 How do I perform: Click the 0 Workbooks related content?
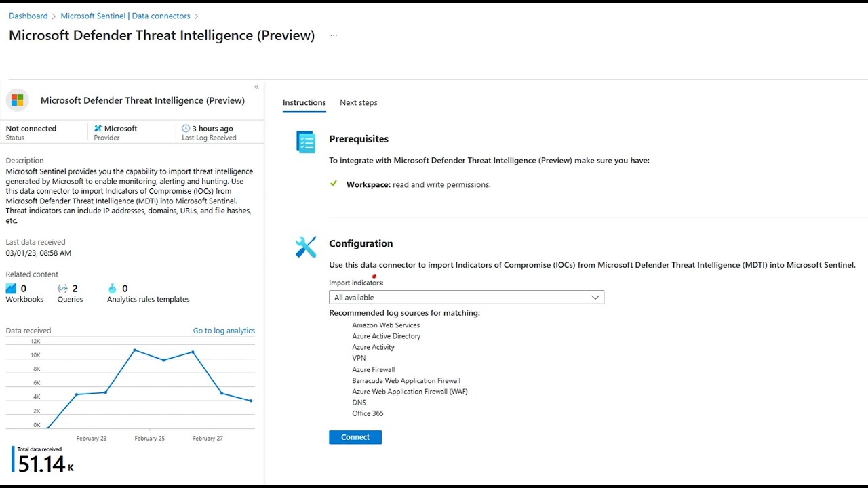coord(24,293)
